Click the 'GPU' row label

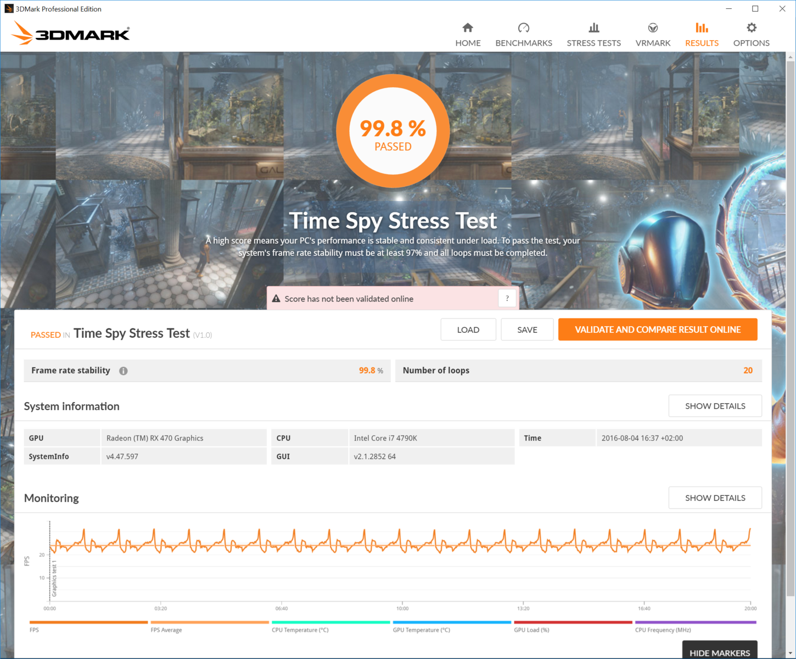(x=36, y=438)
